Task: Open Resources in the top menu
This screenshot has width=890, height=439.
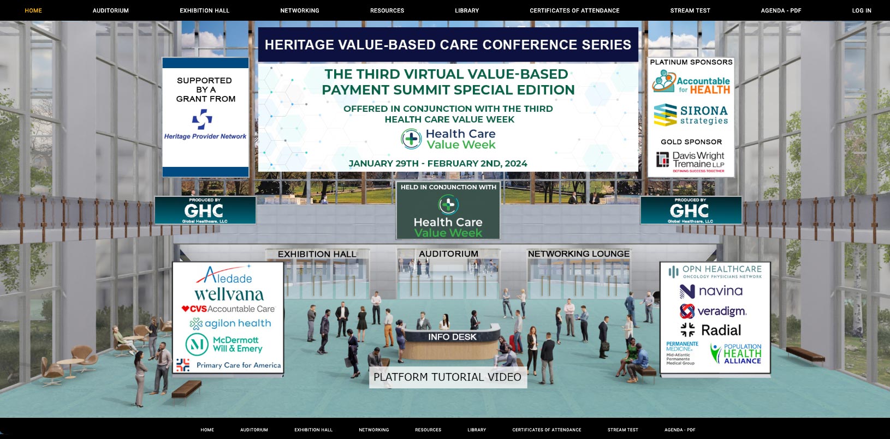Action: click(x=387, y=10)
